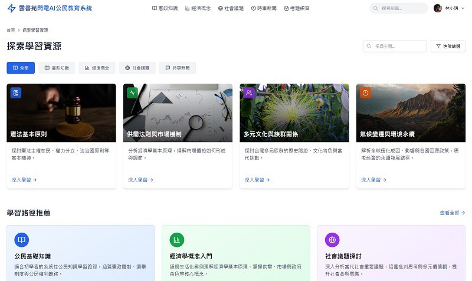472x281 pixels.
Task: Click the orange alert icon on 氣候變遷 card
Action: (365, 92)
